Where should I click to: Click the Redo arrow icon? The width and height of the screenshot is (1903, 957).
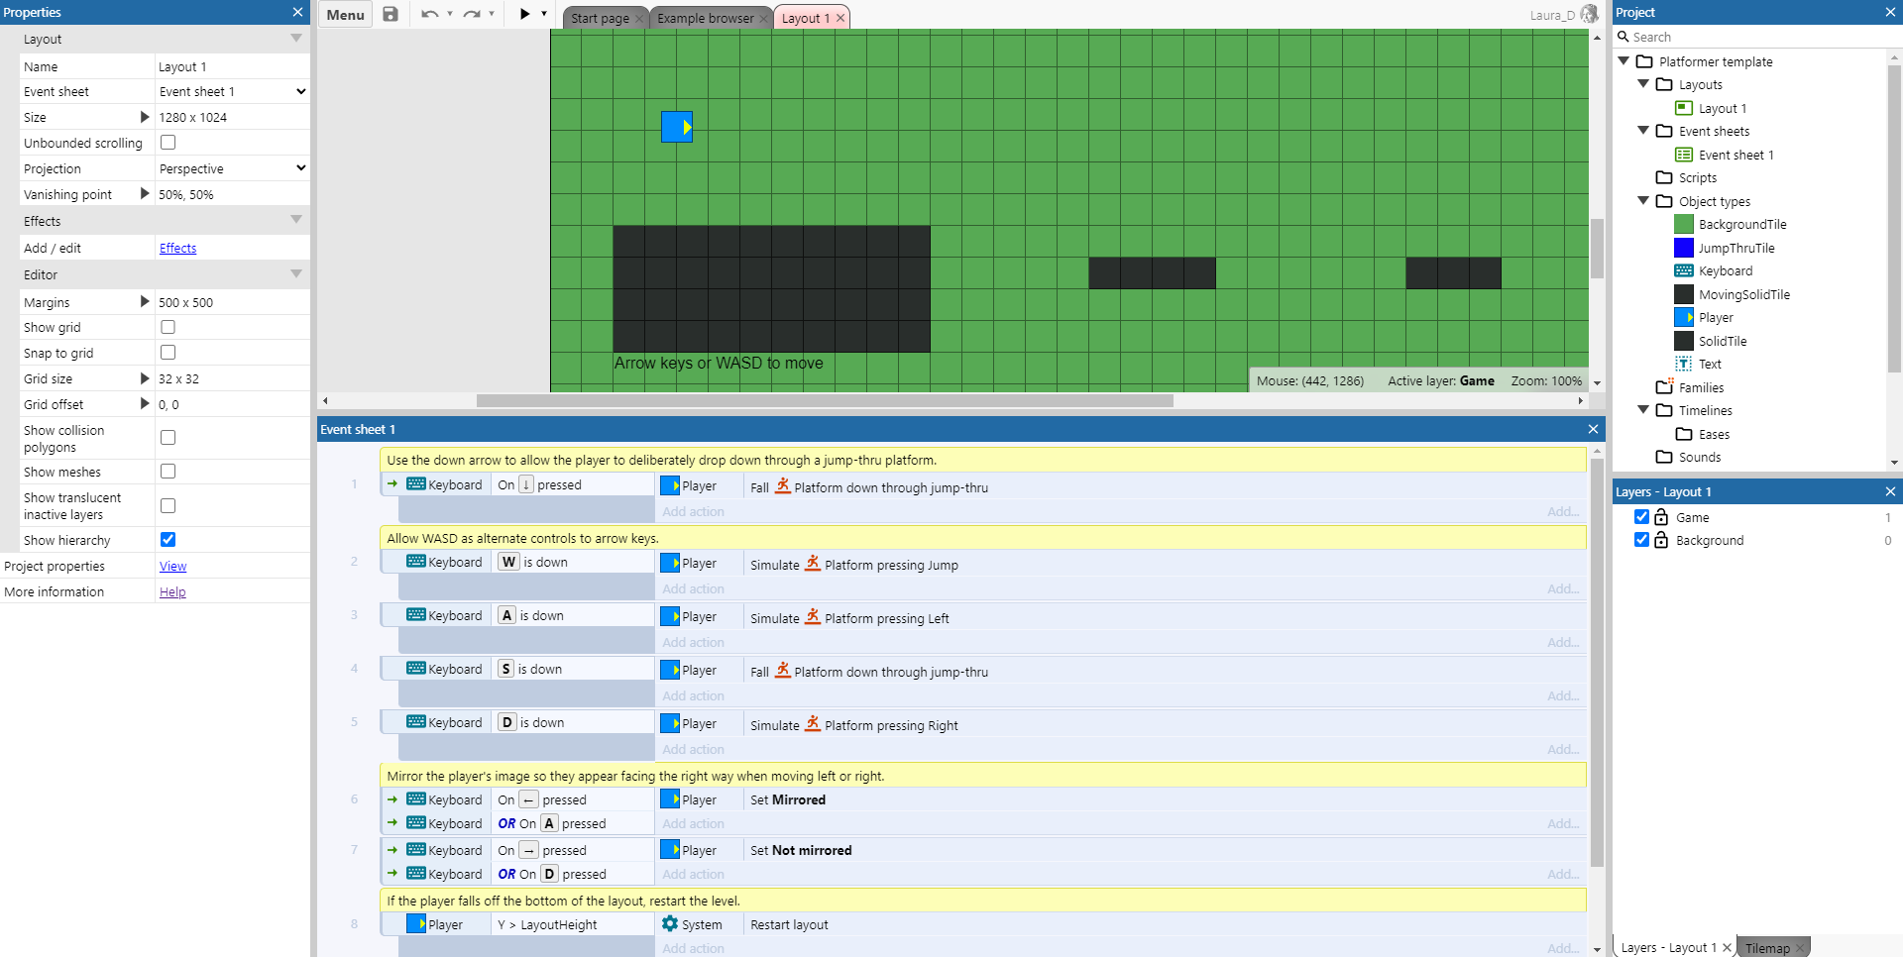click(472, 14)
